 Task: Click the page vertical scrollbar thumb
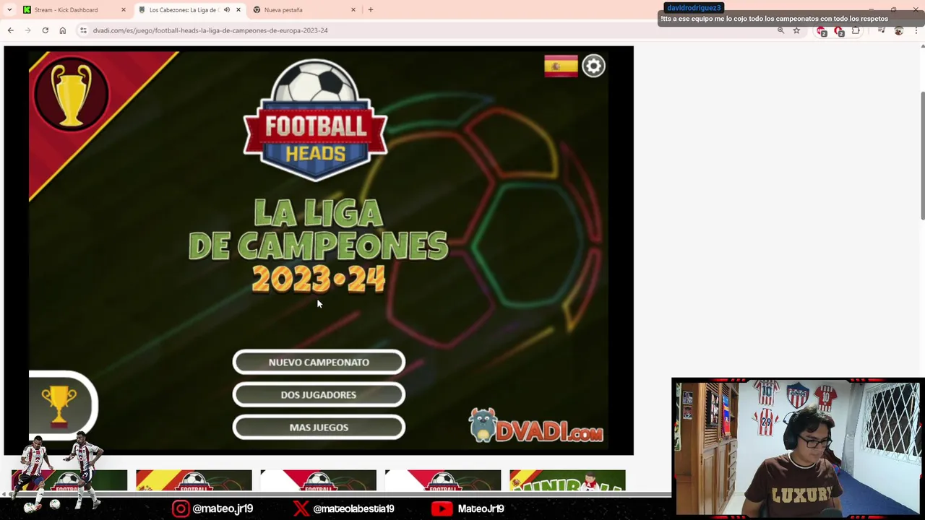pos(922,155)
